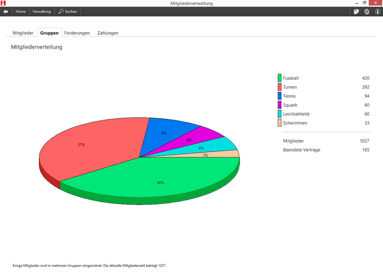Select the Gruppen tab
This screenshot has width=383, height=275.
point(49,33)
